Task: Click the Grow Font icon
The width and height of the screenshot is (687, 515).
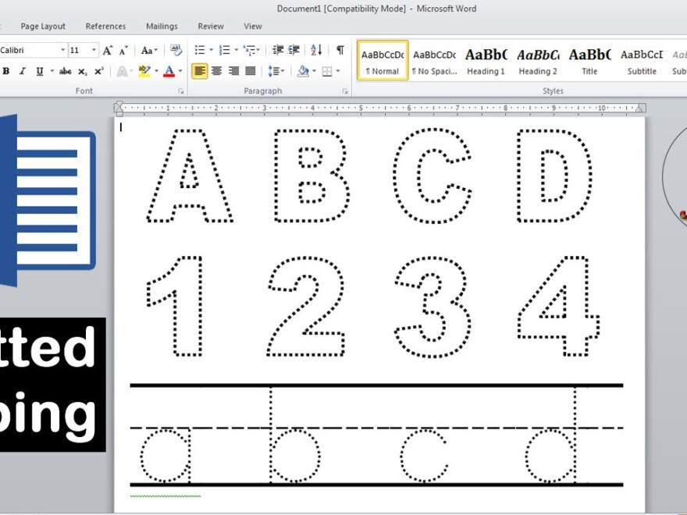Action: [108, 51]
